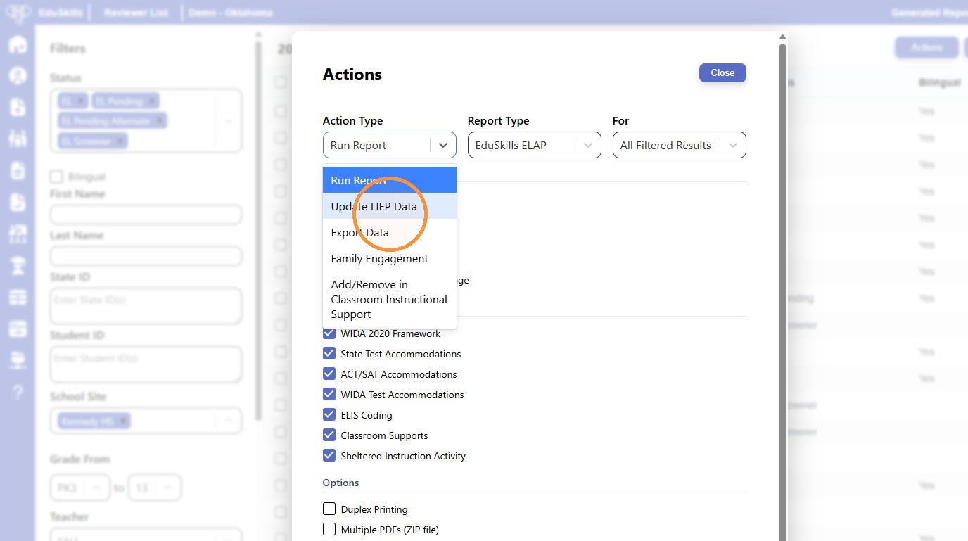Click the Actions button behind the dialog
The image size is (968, 541).
[926, 48]
